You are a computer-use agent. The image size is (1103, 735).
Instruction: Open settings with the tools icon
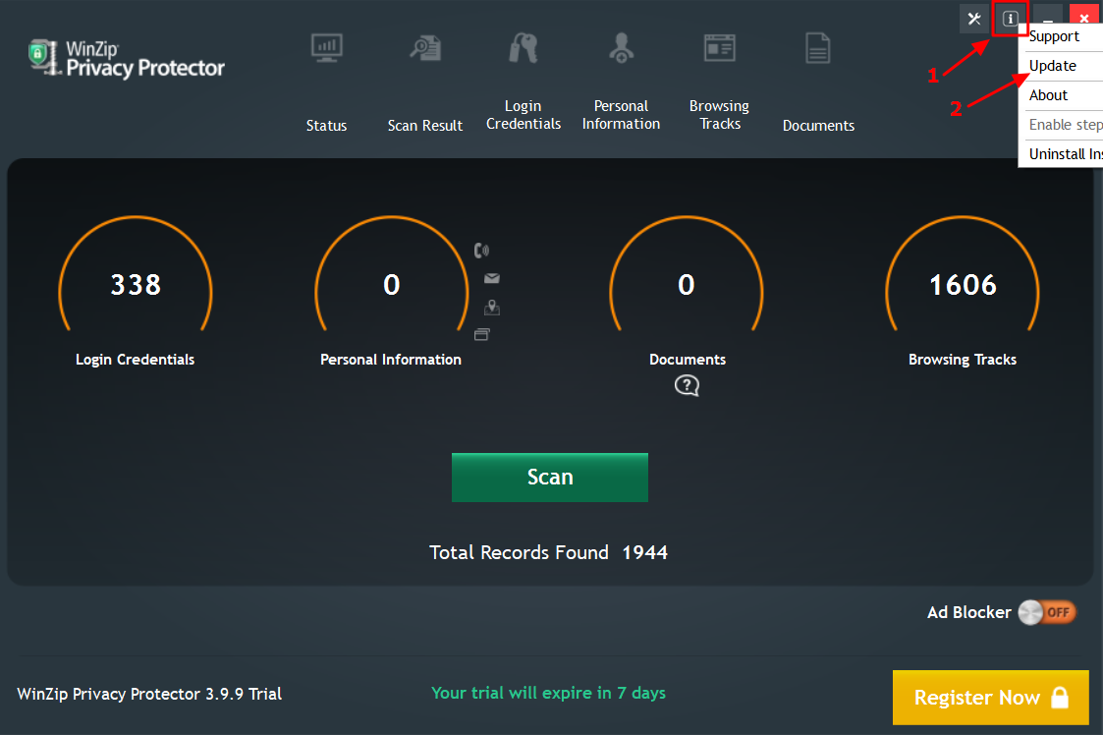point(973,19)
